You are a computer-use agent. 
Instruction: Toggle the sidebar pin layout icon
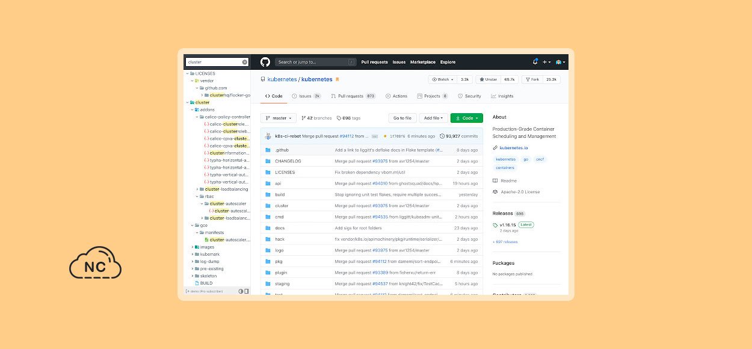(247, 291)
